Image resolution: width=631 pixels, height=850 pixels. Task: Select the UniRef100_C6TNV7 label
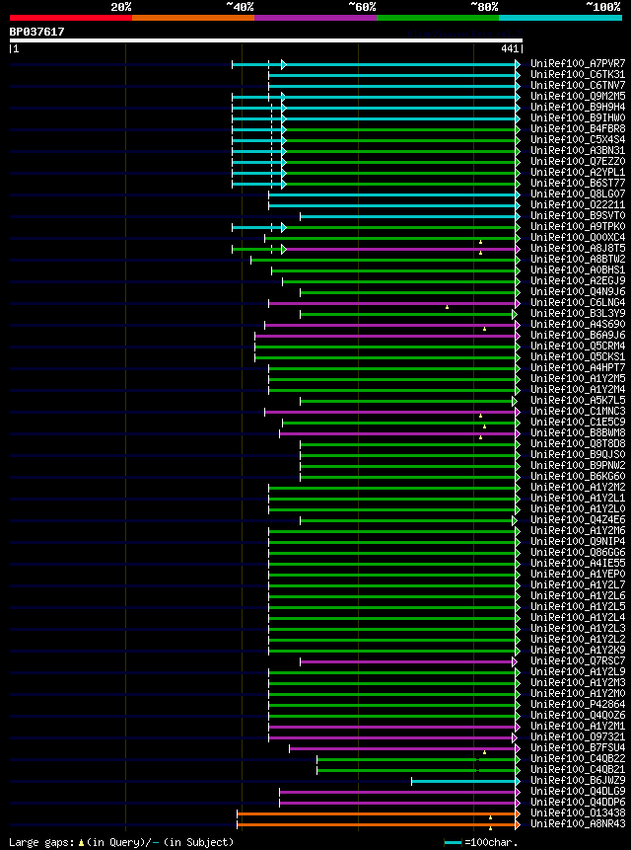(578, 86)
